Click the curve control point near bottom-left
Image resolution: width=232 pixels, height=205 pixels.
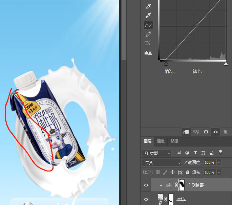tap(166, 59)
